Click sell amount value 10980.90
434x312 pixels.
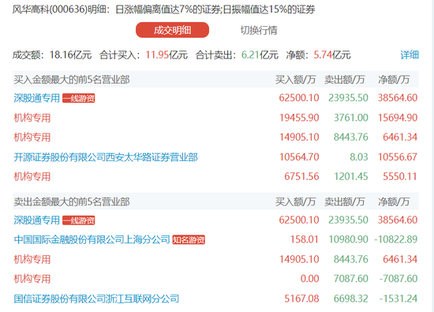(348, 239)
